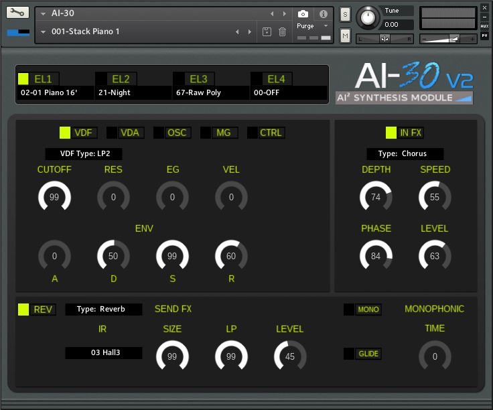Toggle the IN FX enable button
The image size is (493, 410).
click(x=405, y=133)
